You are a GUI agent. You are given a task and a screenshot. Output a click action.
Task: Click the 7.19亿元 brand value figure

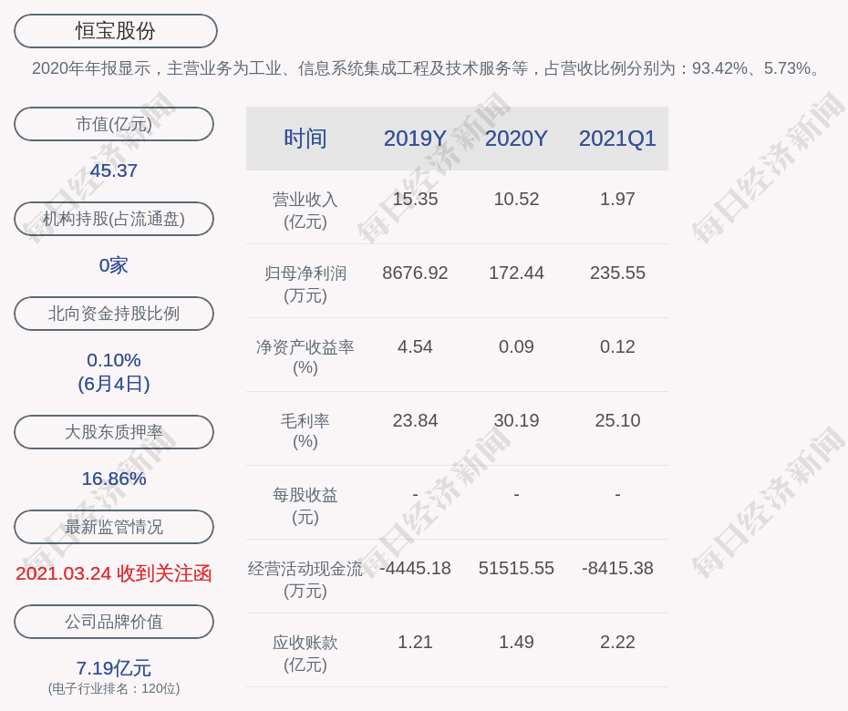tap(114, 668)
